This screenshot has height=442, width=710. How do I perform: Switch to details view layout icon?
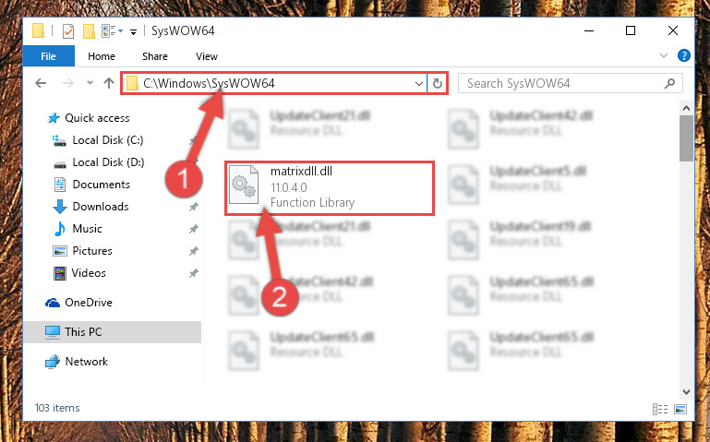pos(660,409)
